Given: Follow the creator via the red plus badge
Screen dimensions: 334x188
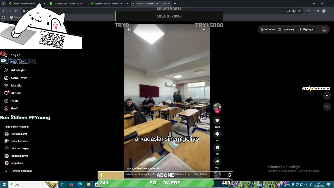Looking at the screenshot, I should (217, 111).
